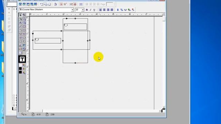Select the Reshape tool
The height and width of the screenshot is (124, 221).
24,19
